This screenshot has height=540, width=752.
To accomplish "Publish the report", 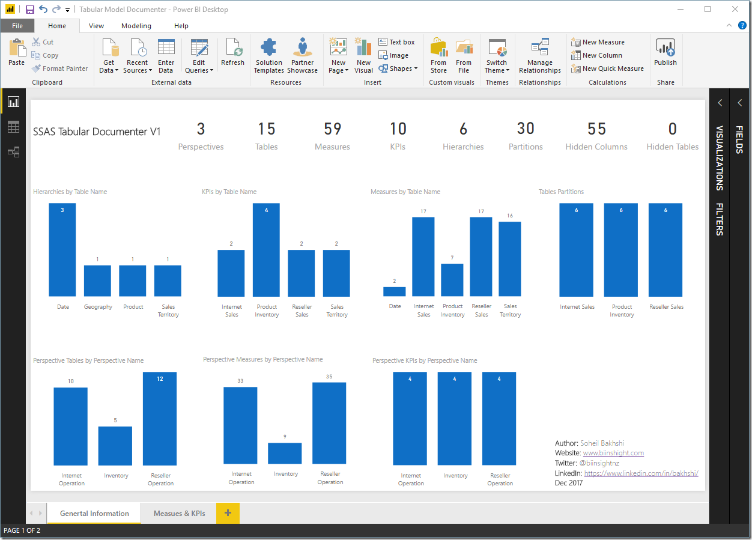I will pos(666,52).
